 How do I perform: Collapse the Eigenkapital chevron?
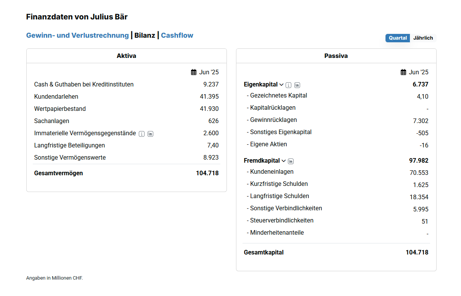[281, 85]
